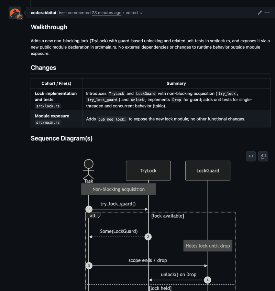Expand the 'edited' history dropdown

pyautogui.click(x=134, y=13)
